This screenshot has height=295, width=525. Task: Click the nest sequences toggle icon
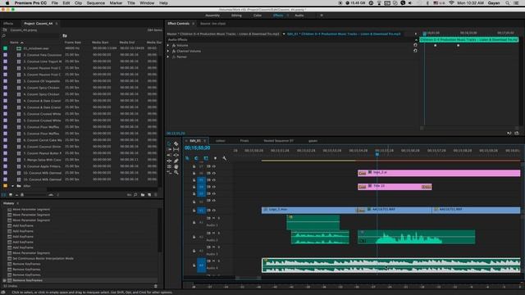pos(187,158)
